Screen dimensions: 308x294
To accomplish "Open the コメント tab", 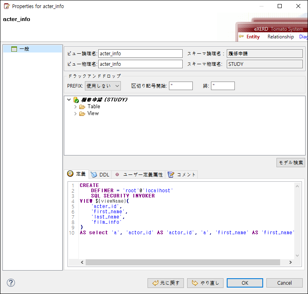I will (x=181, y=174).
